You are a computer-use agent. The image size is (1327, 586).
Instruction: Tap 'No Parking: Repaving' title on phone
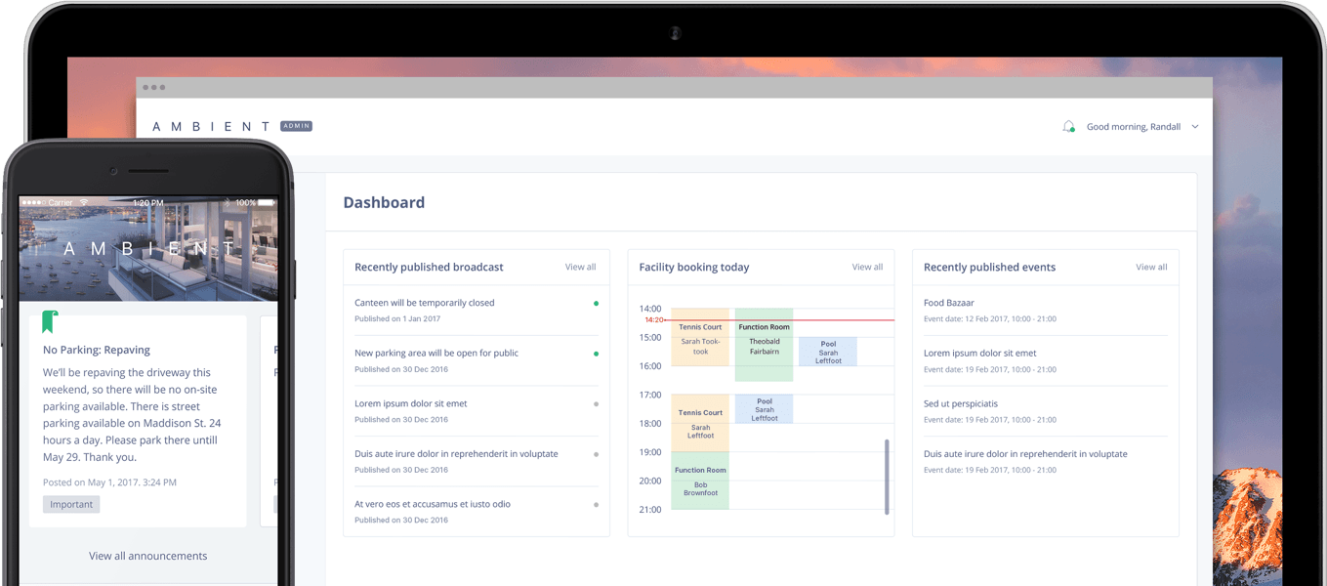pos(97,350)
